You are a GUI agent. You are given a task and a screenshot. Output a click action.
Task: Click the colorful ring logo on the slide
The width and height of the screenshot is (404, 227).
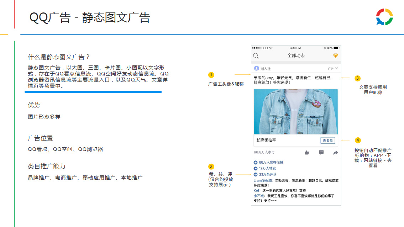coord(384,17)
